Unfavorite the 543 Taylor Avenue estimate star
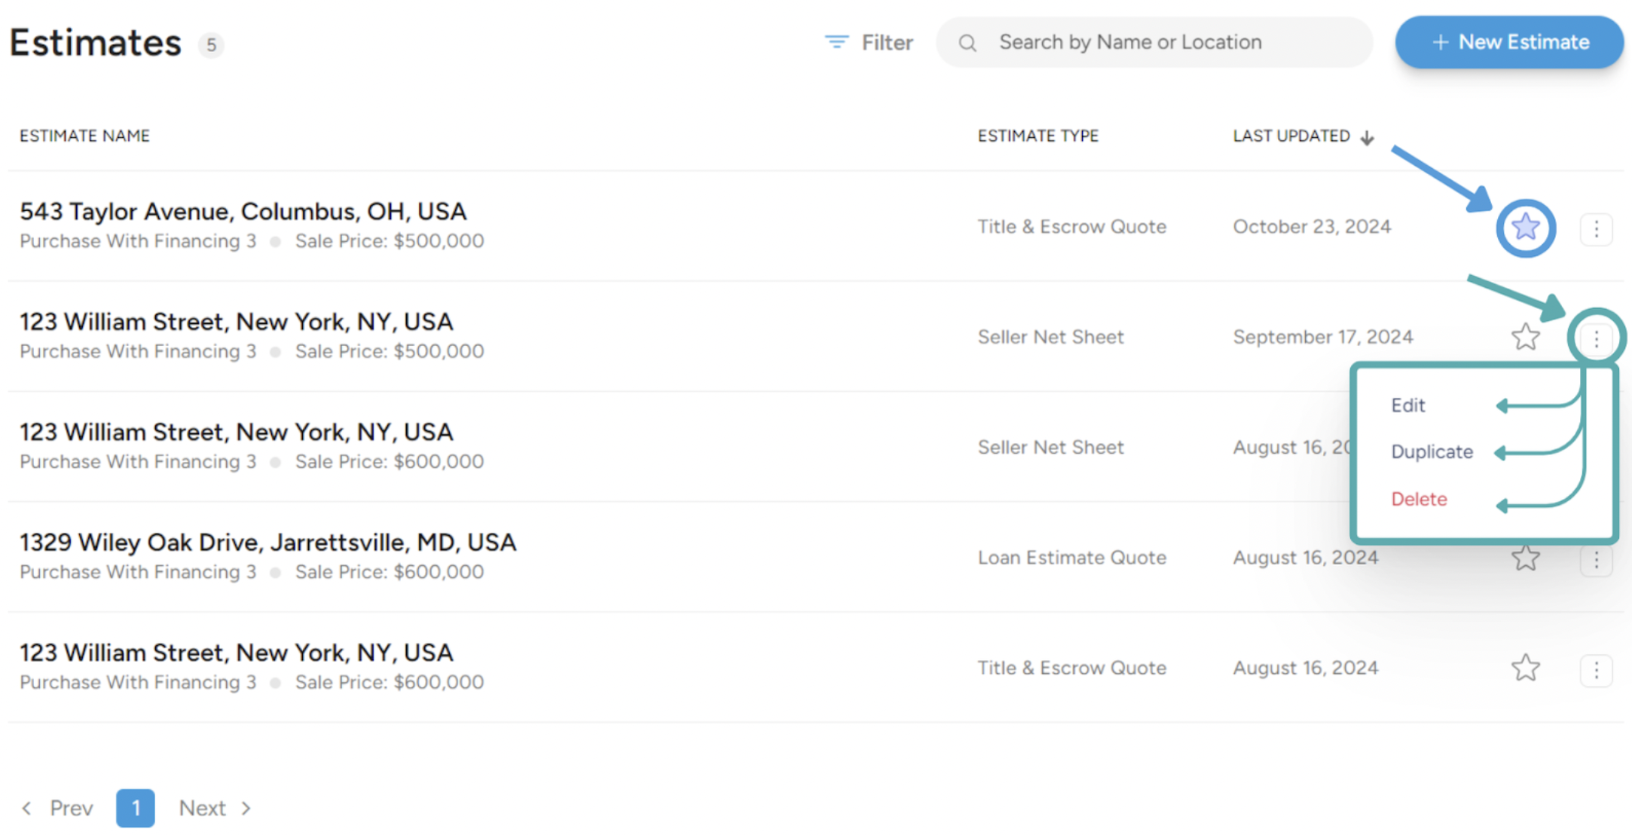The height and width of the screenshot is (835, 1632). [1525, 227]
